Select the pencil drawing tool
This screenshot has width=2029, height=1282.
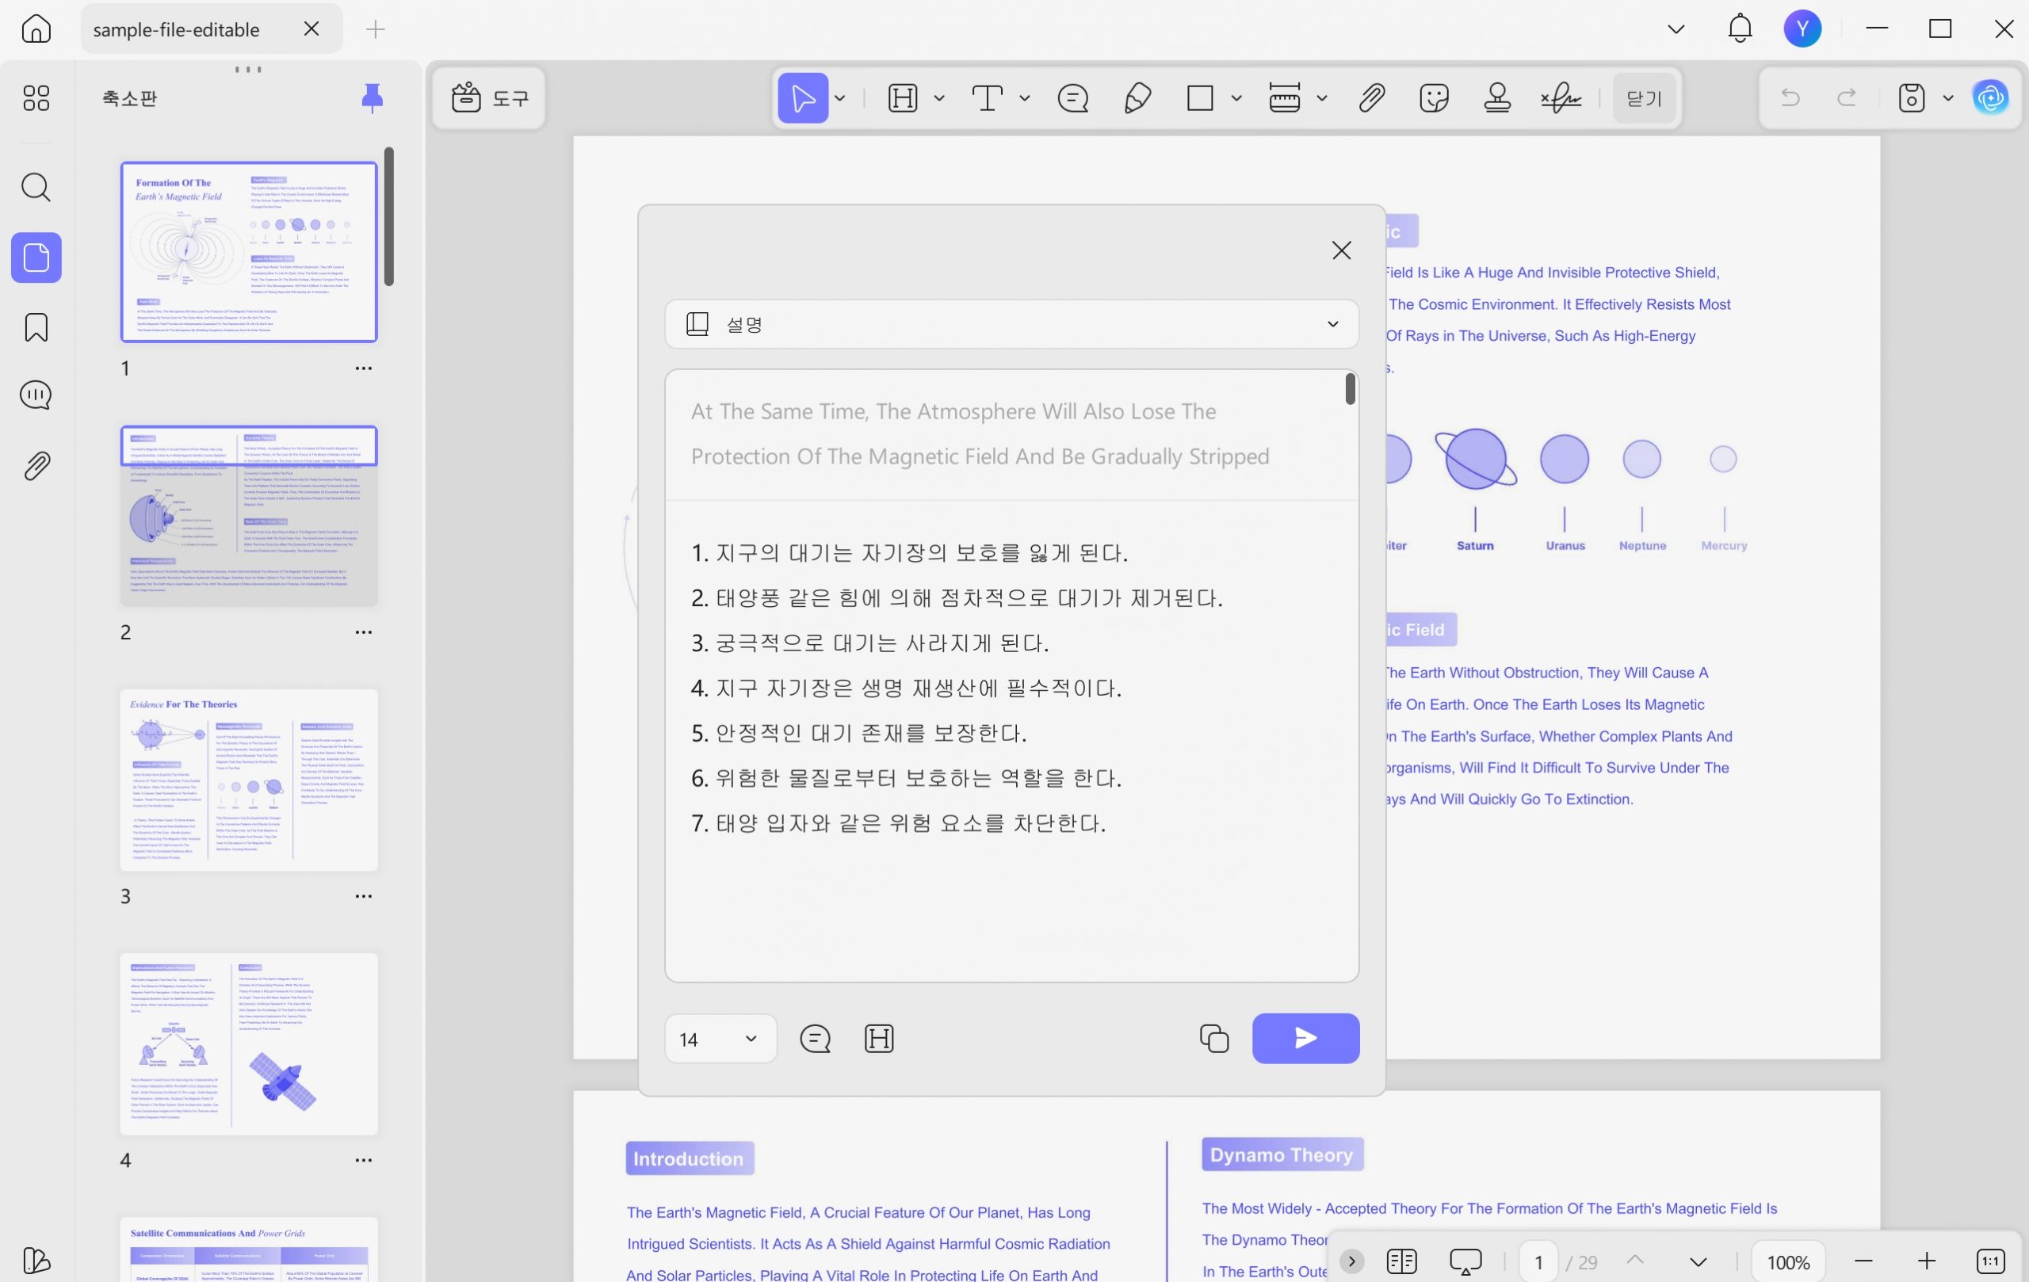pos(1137,98)
